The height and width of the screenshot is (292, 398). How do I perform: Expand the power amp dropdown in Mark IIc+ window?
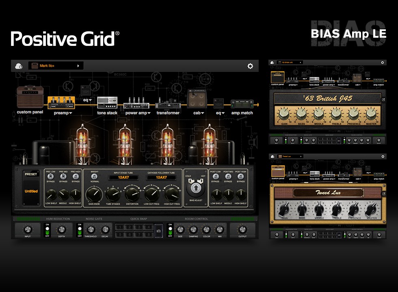(149, 113)
